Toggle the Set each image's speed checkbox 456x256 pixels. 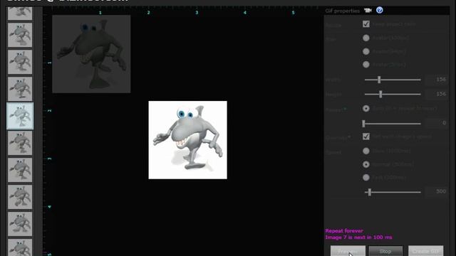click(x=366, y=137)
